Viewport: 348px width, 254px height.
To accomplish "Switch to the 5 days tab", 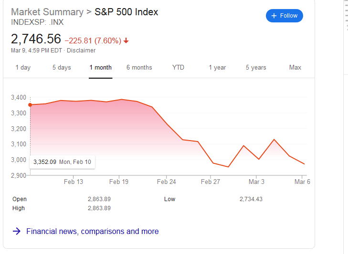I will [61, 68].
